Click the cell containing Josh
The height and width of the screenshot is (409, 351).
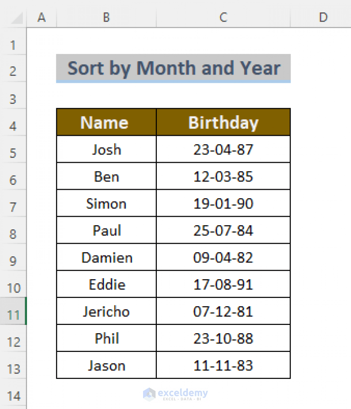tap(106, 149)
